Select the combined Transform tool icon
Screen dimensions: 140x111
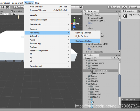8,7
